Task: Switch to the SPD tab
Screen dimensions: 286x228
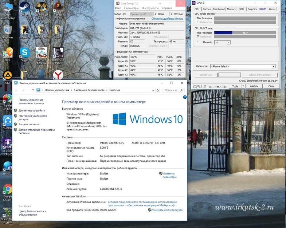Action: 241,9
